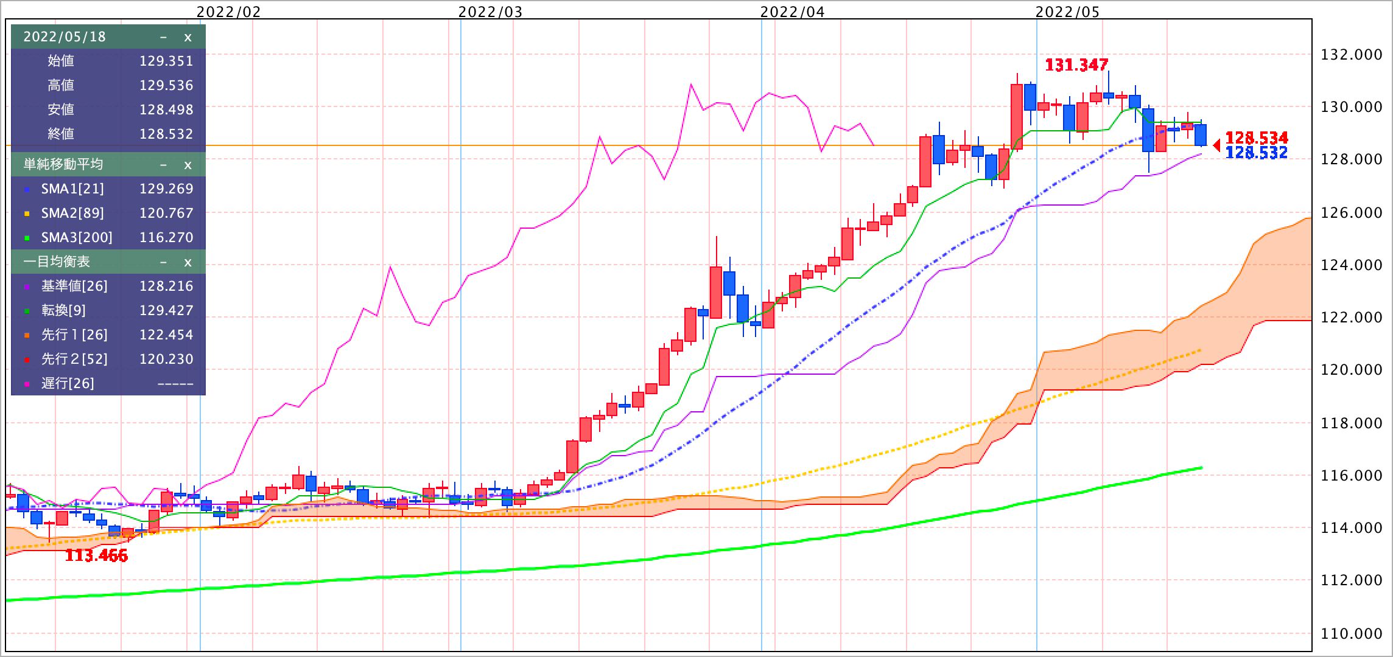Viewport: 1393px width, 657px height.
Task: Close the 2022/05/18 price panel
Action: [188, 37]
